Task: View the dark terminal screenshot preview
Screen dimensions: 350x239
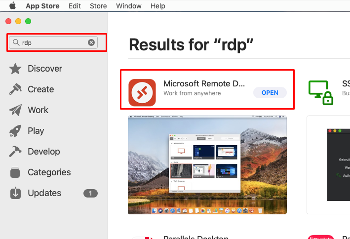Action: click(338, 164)
